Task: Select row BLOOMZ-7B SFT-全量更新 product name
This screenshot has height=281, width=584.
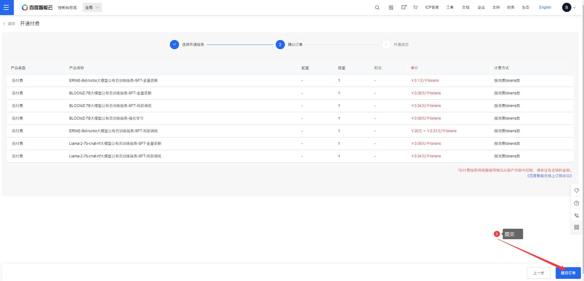Action: click(110, 93)
